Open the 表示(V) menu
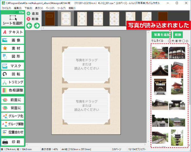Image resolution: width=191 pixels, height=152 pixels. pyautogui.click(x=39, y=8)
